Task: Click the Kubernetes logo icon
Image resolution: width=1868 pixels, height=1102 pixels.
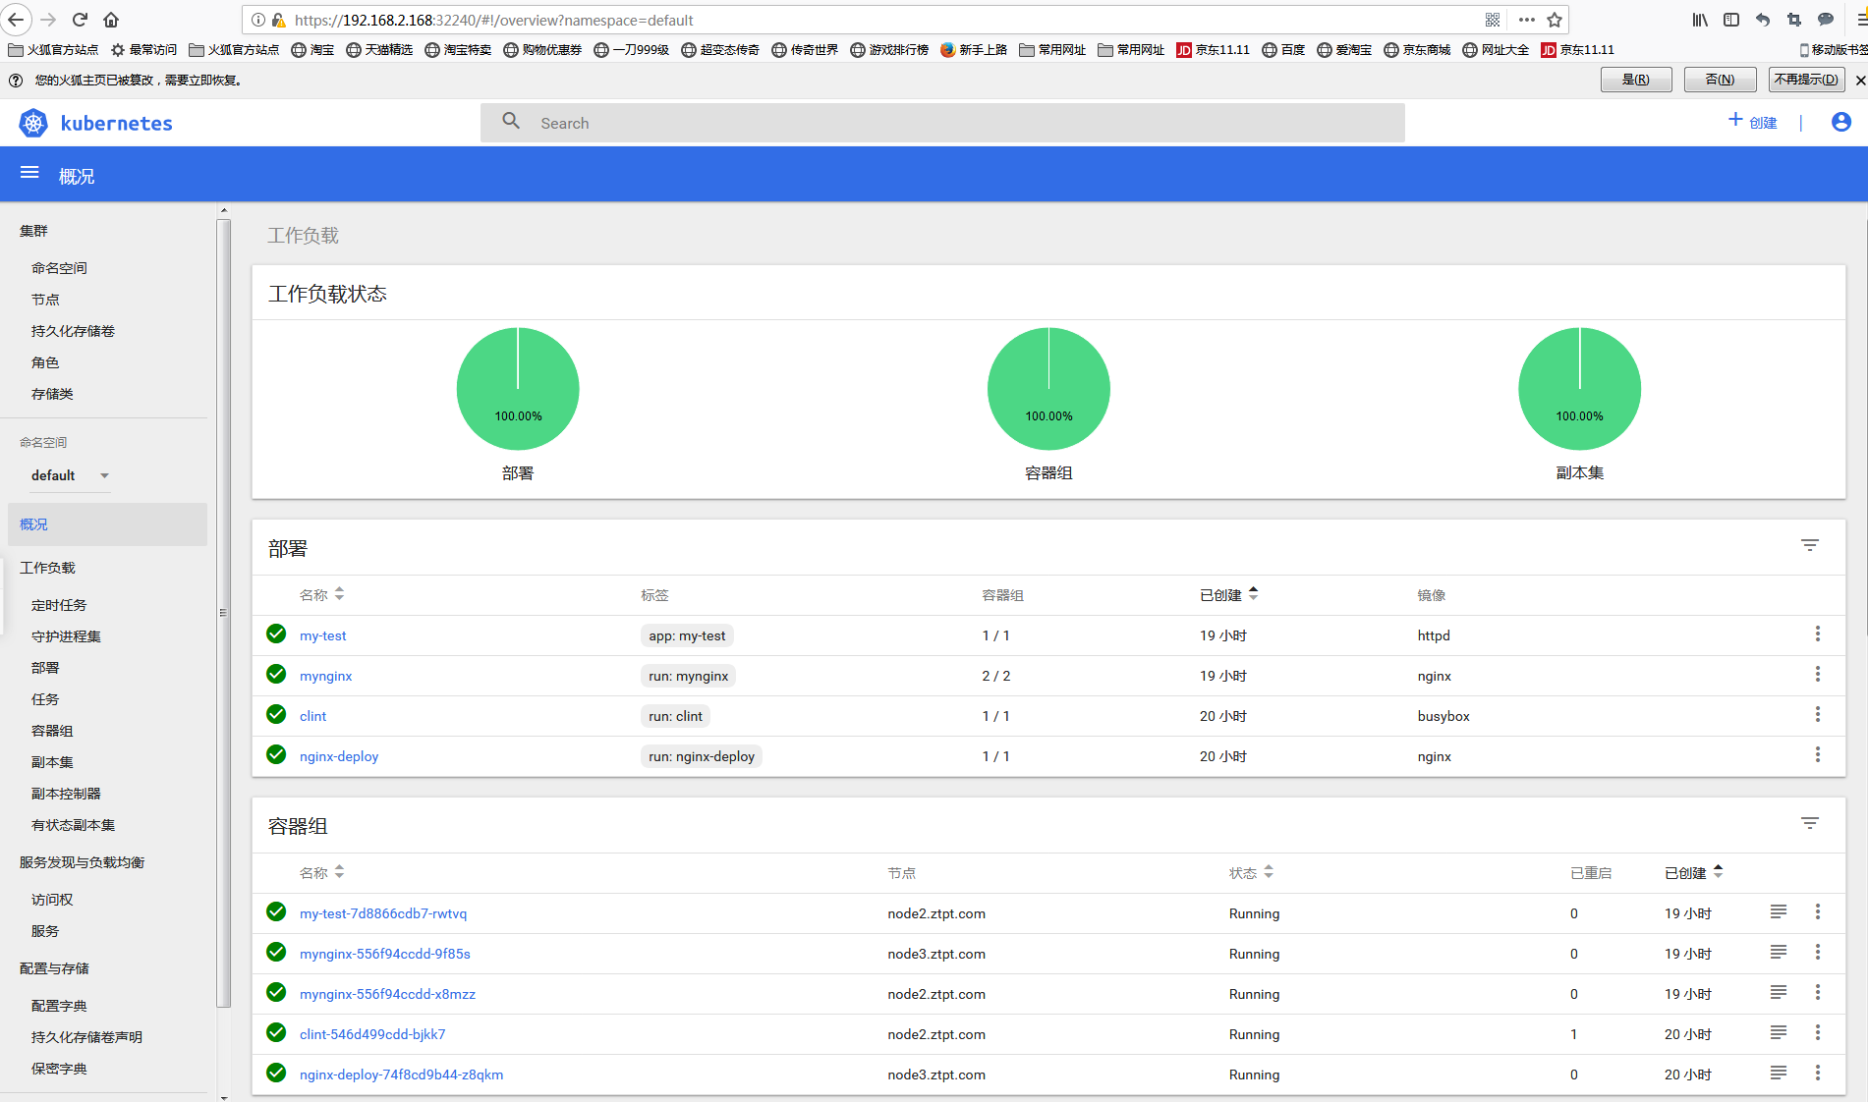Action: point(33,123)
